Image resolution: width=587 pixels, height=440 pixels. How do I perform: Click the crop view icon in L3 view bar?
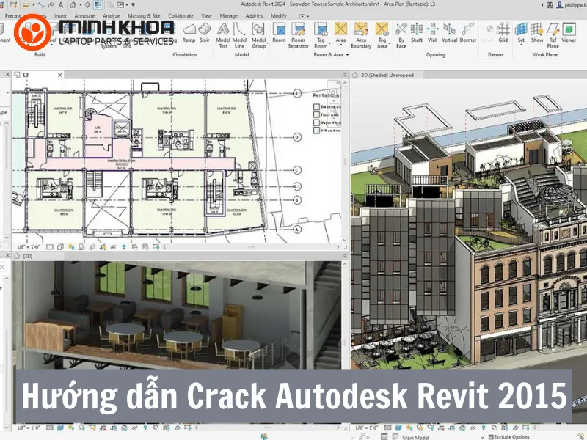[92, 247]
